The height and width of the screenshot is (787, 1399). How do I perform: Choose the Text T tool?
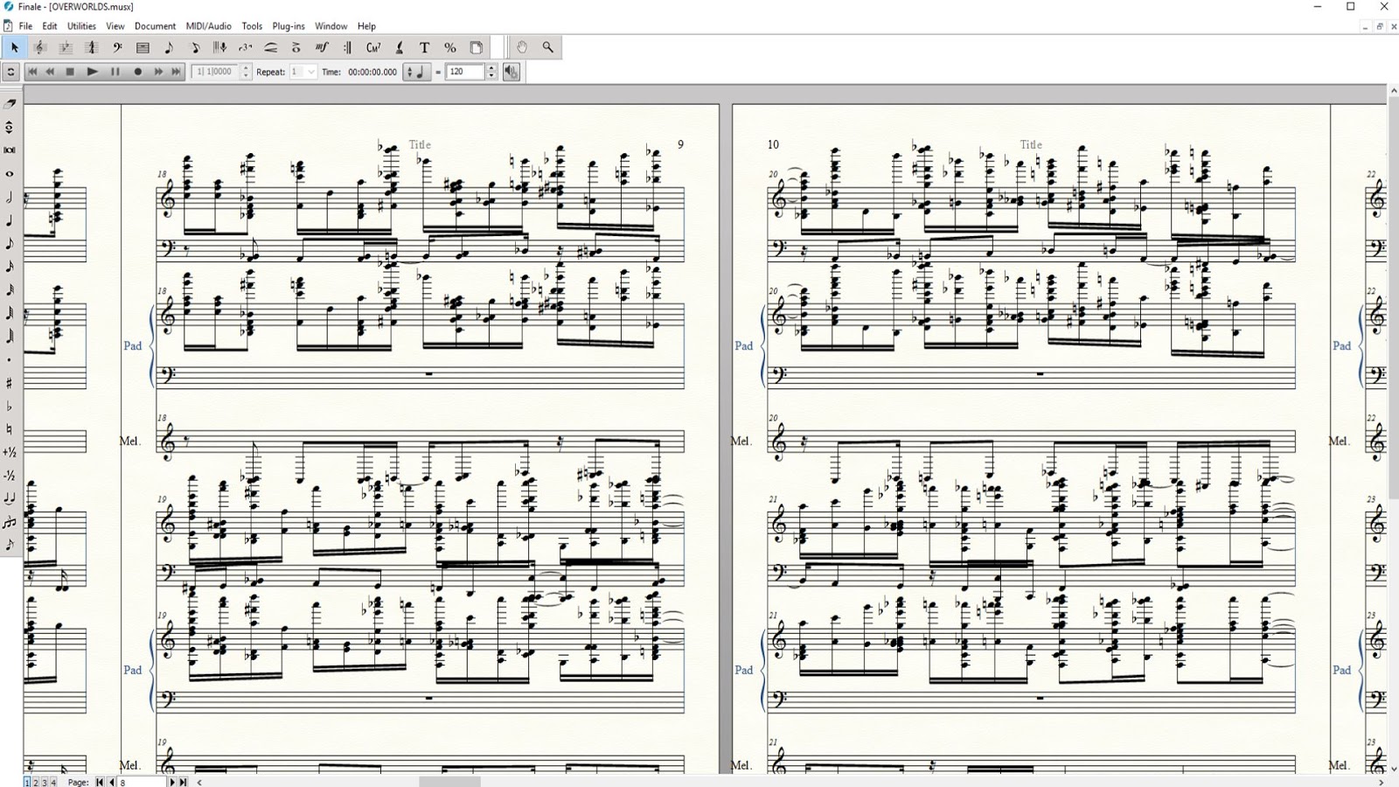coord(425,47)
